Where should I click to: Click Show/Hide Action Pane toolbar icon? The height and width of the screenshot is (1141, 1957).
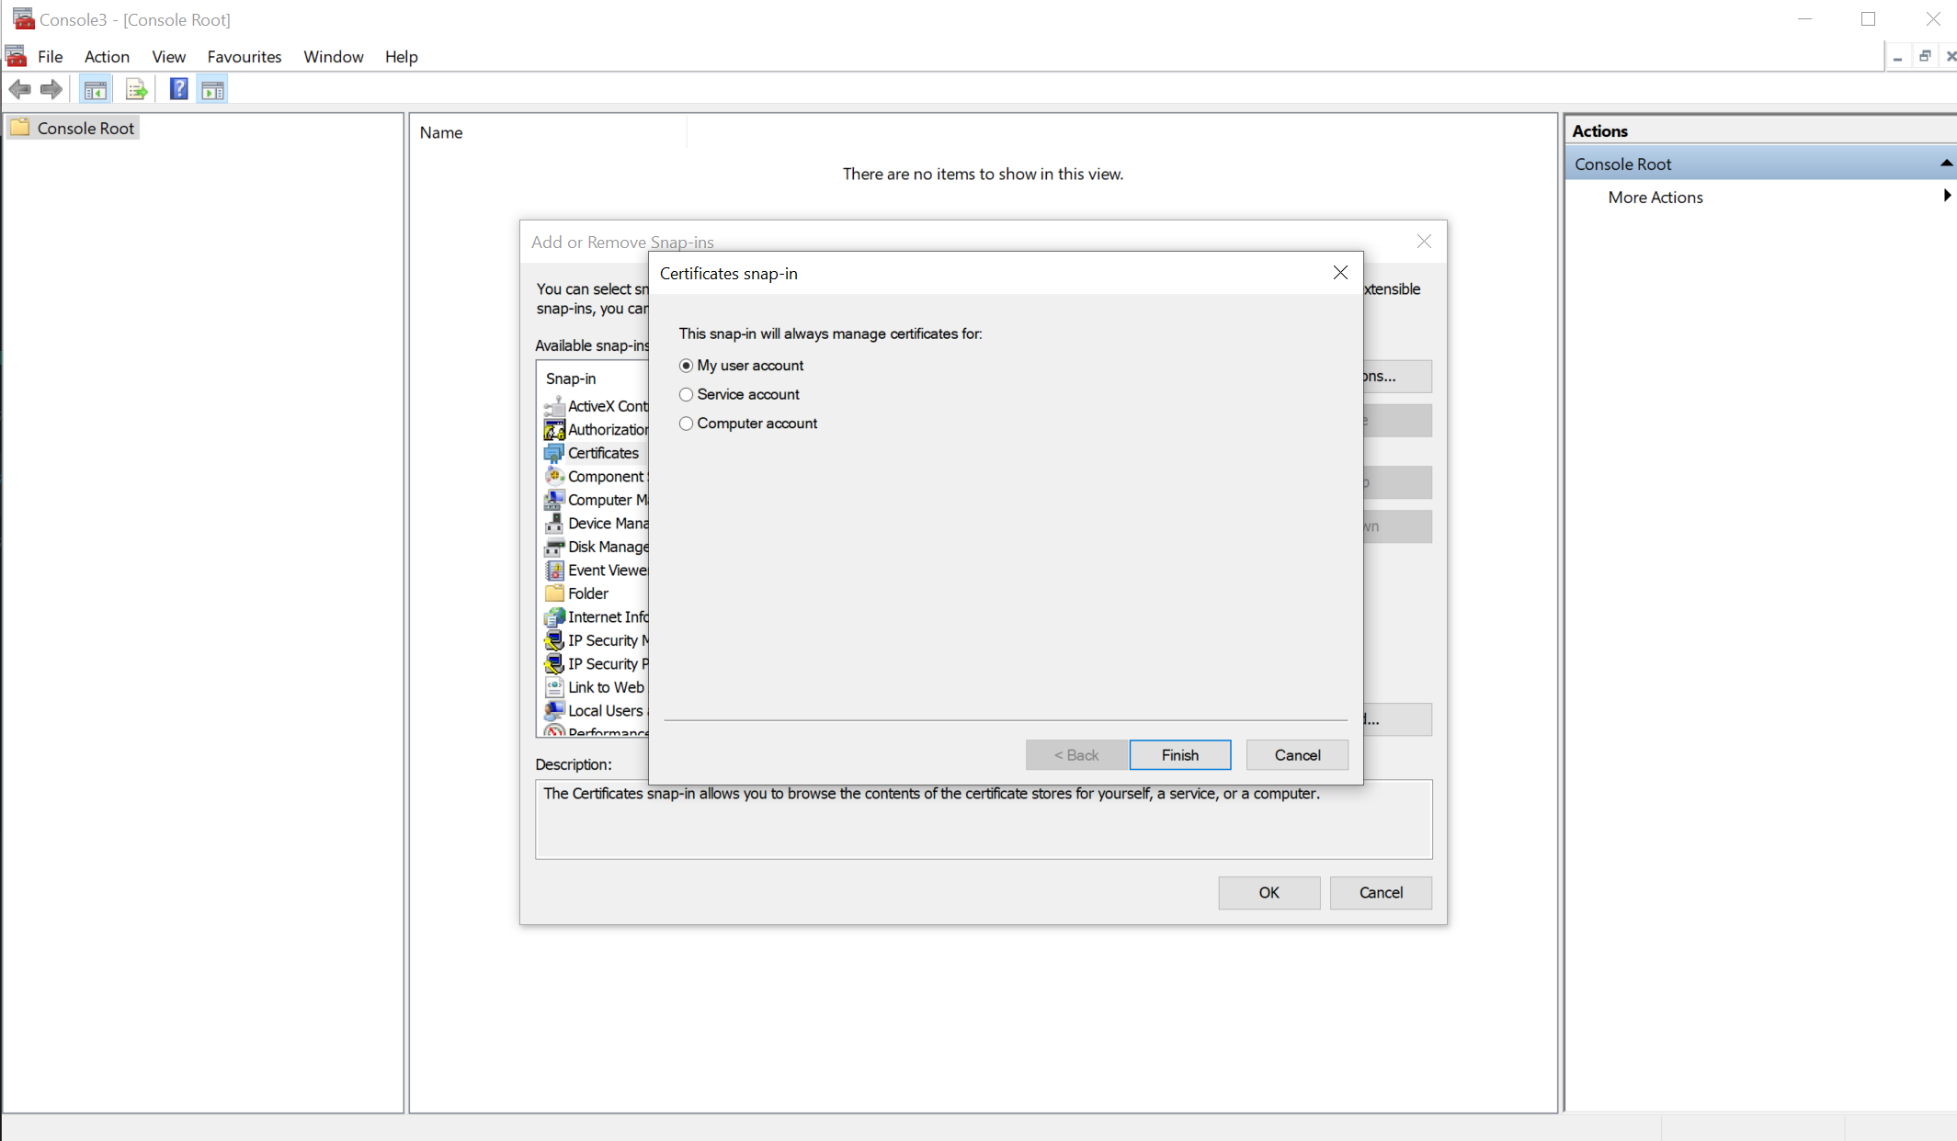[212, 89]
